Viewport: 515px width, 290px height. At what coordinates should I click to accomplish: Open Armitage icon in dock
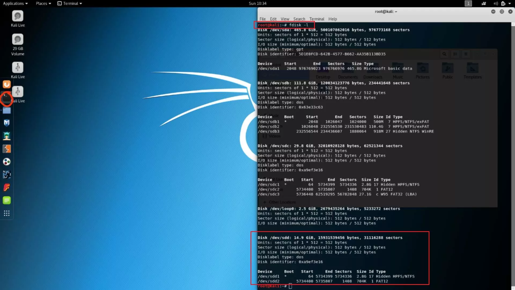[7, 136]
